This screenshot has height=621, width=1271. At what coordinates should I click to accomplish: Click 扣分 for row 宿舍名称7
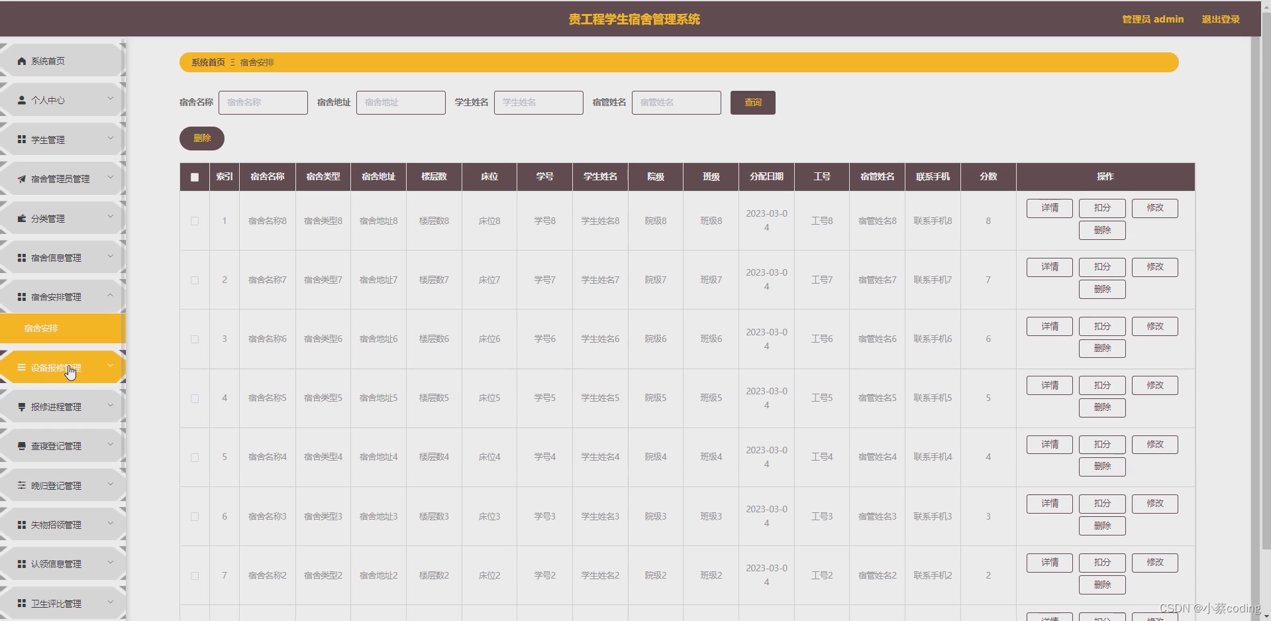pos(1102,267)
